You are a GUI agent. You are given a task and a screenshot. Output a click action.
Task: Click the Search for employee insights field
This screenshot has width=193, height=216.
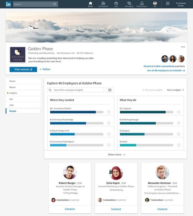[x=76, y=90]
